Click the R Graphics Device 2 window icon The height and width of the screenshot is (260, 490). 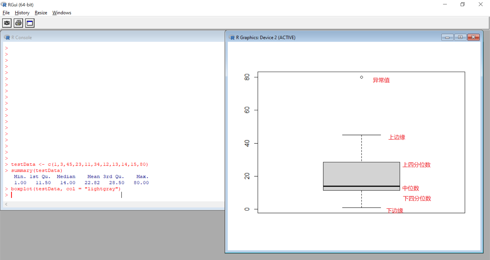point(232,37)
